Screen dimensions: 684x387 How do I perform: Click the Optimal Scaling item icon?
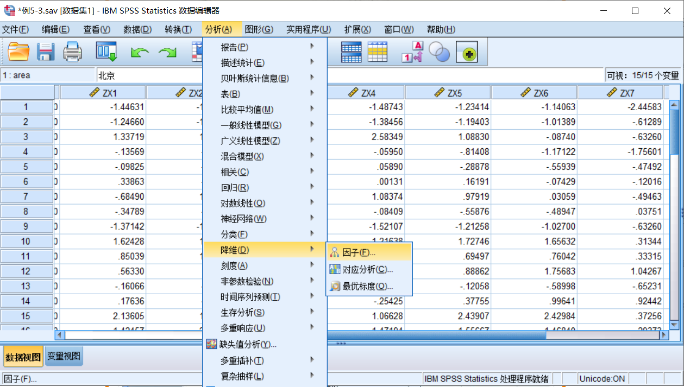point(335,286)
